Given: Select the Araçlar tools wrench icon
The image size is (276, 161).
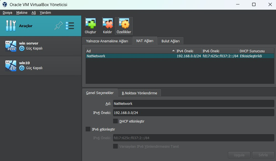Looking at the screenshot, I should click(x=11, y=26).
